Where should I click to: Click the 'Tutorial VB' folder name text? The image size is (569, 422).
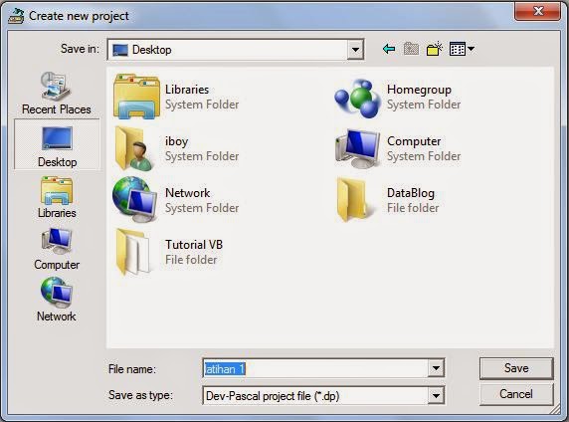click(194, 245)
